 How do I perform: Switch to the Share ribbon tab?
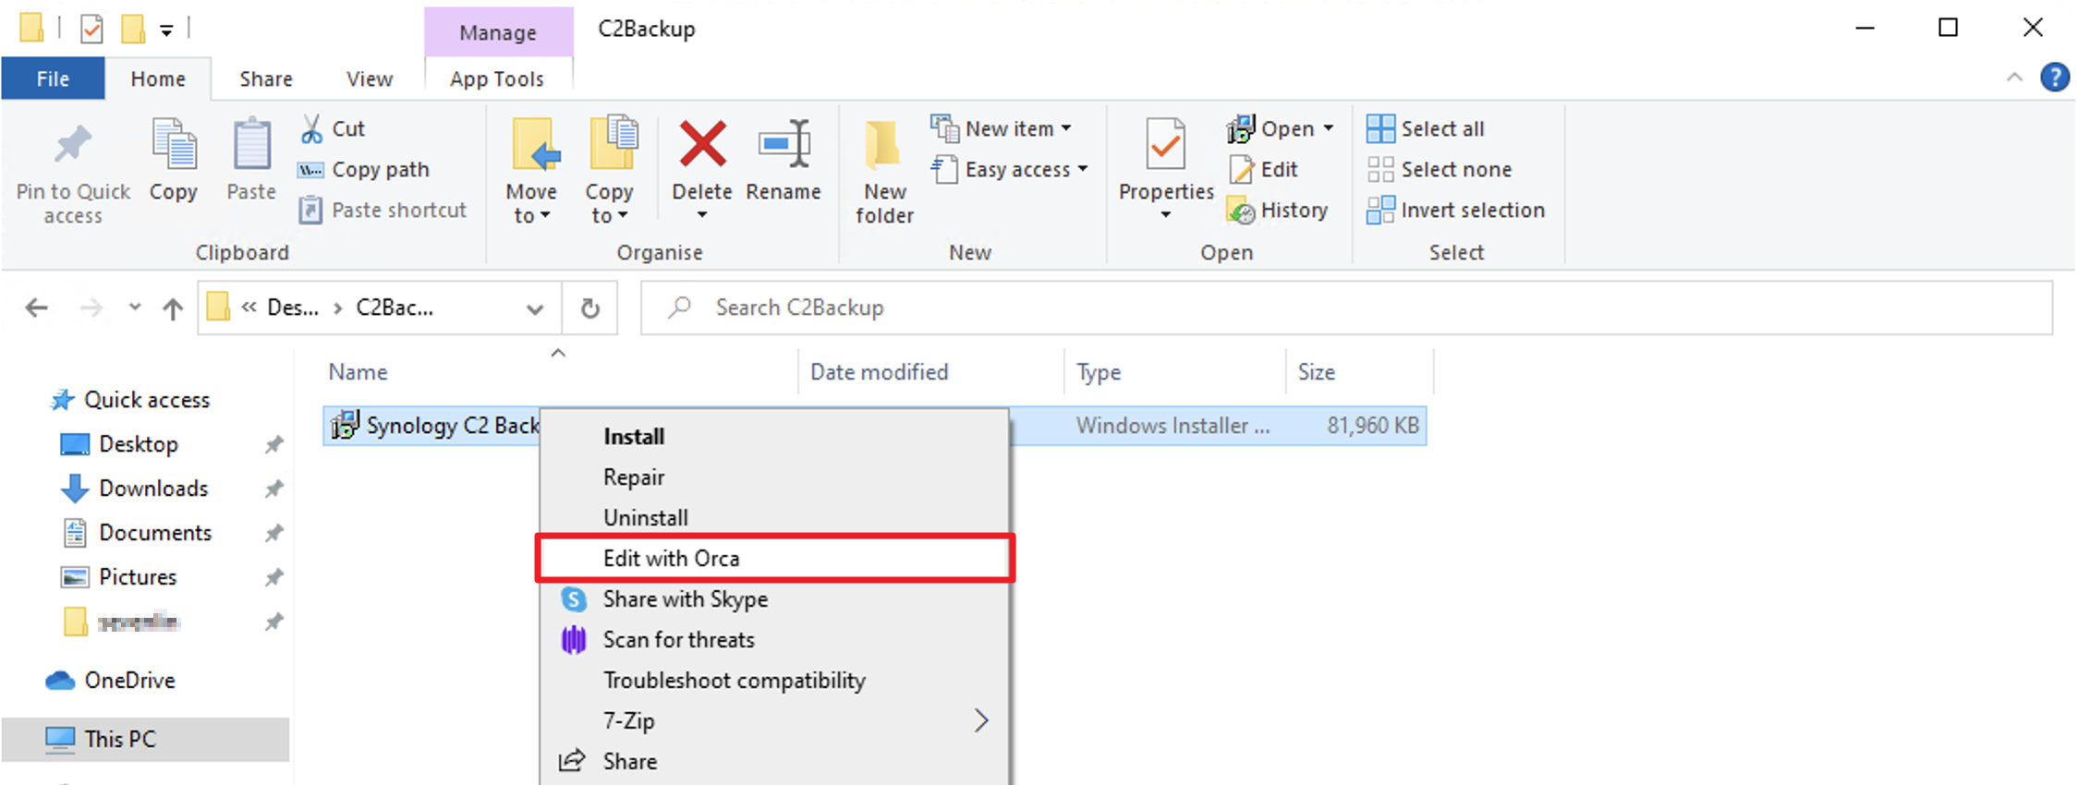266,79
